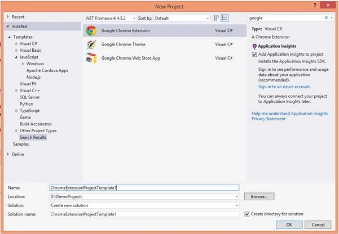Switch to medium list view
The width and height of the screenshot is (339, 234).
(x=225, y=18)
